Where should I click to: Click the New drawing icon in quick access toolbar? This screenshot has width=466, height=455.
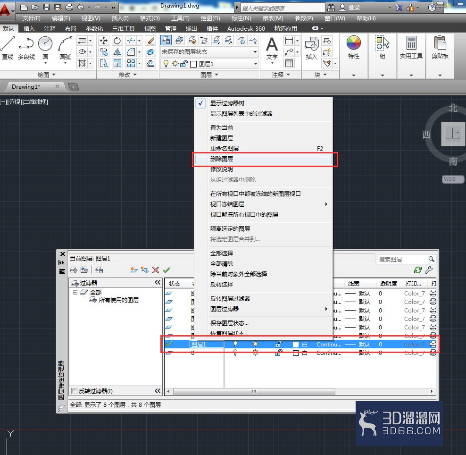pyautogui.click(x=24, y=8)
